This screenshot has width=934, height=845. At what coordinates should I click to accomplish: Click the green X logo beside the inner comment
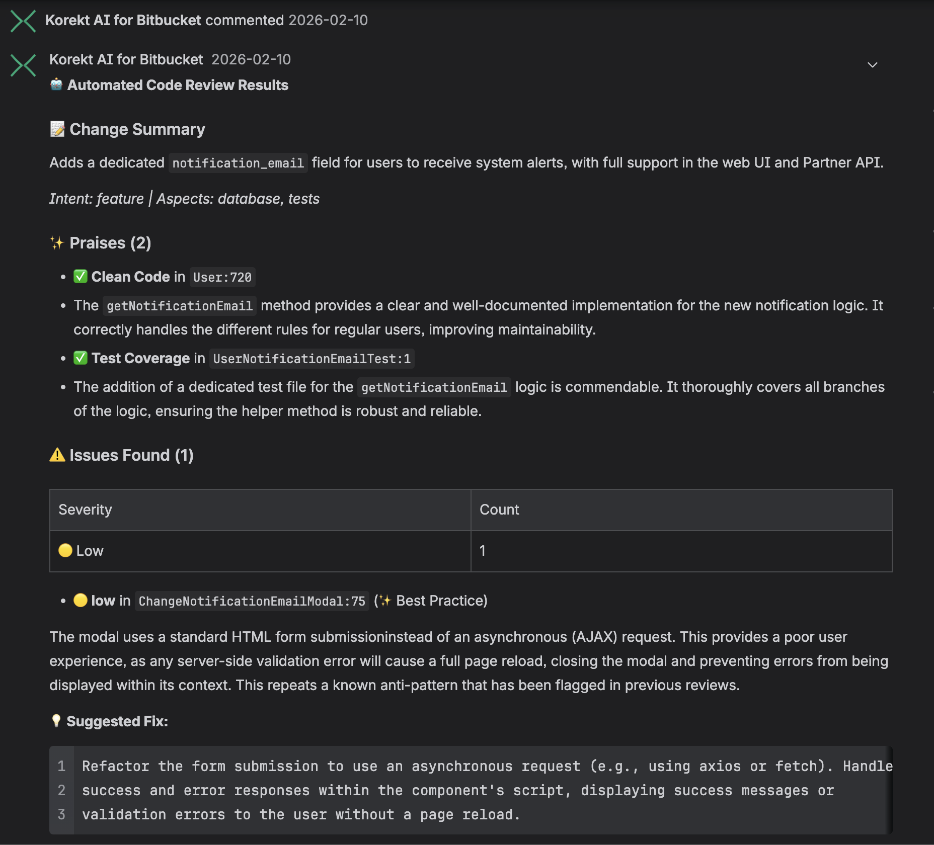[x=22, y=65]
